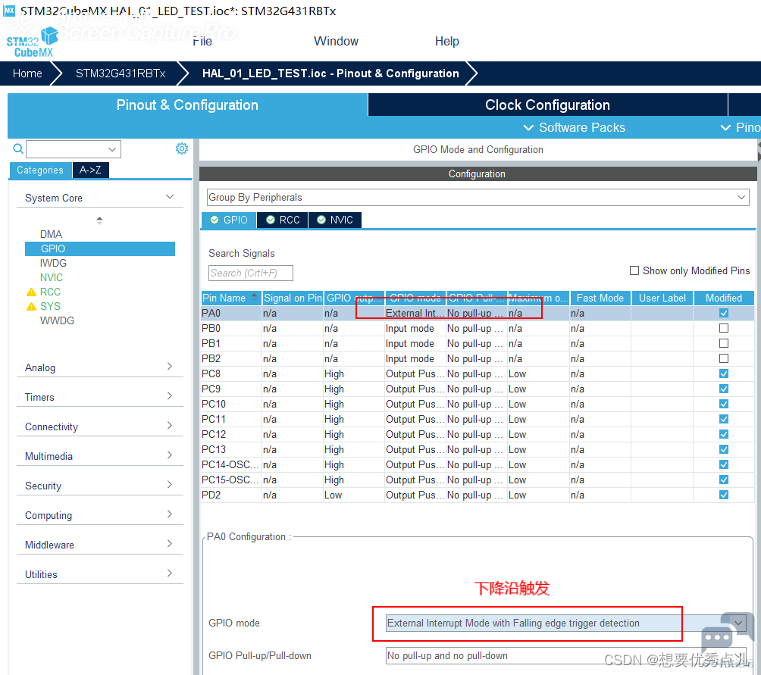Open the Window menu
This screenshot has width=761, height=675.
point(336,41)
